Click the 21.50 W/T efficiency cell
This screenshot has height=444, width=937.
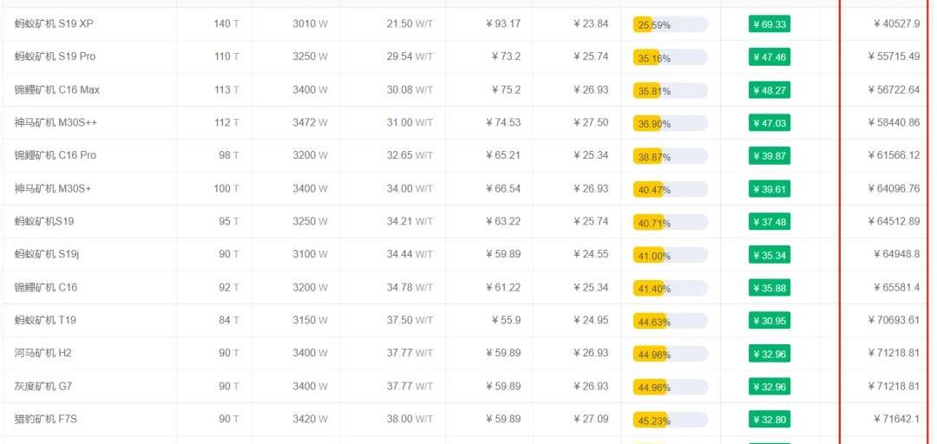[410, 23]
